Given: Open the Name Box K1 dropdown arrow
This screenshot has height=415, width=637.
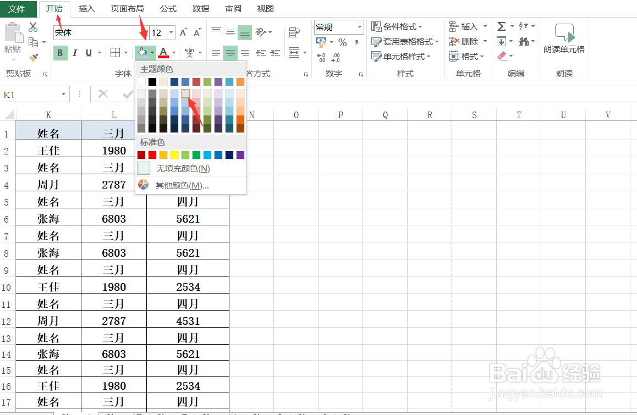Looking at the screenshot, I should (63, 94).
